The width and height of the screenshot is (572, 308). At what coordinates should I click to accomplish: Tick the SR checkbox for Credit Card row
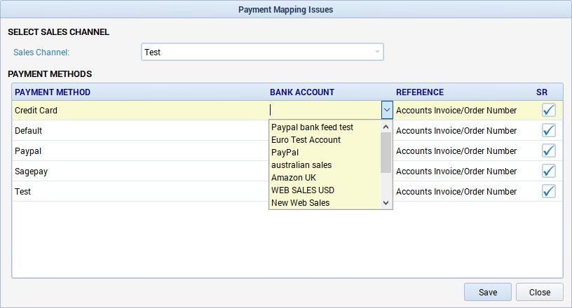pyautogui.click(x=549, y=110)
